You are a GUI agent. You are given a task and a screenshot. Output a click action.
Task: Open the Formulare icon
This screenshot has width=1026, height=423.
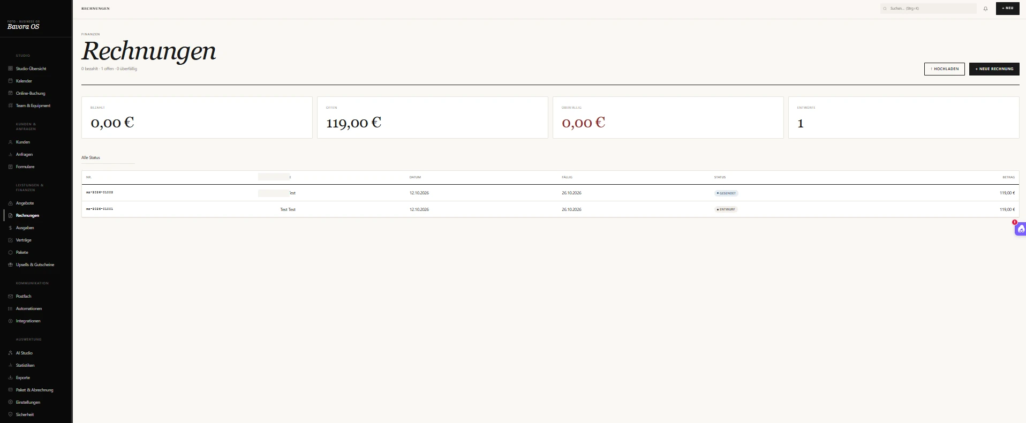coord(10,167)
